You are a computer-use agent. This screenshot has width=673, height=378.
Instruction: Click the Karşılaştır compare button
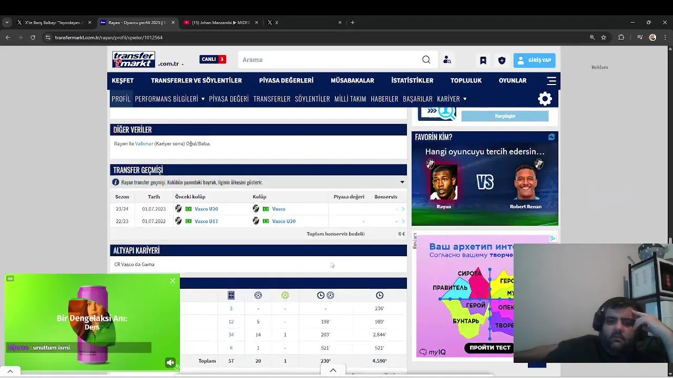click(505, 116)
